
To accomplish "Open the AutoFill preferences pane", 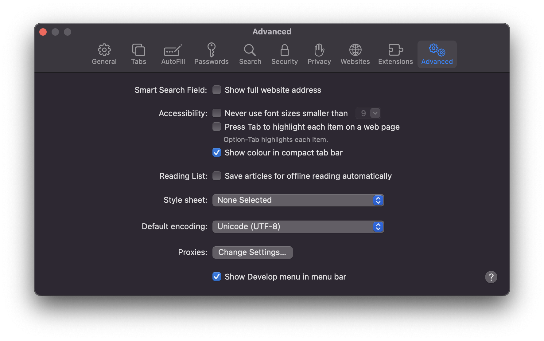I will pyautogui.click(x=173, y=54).
